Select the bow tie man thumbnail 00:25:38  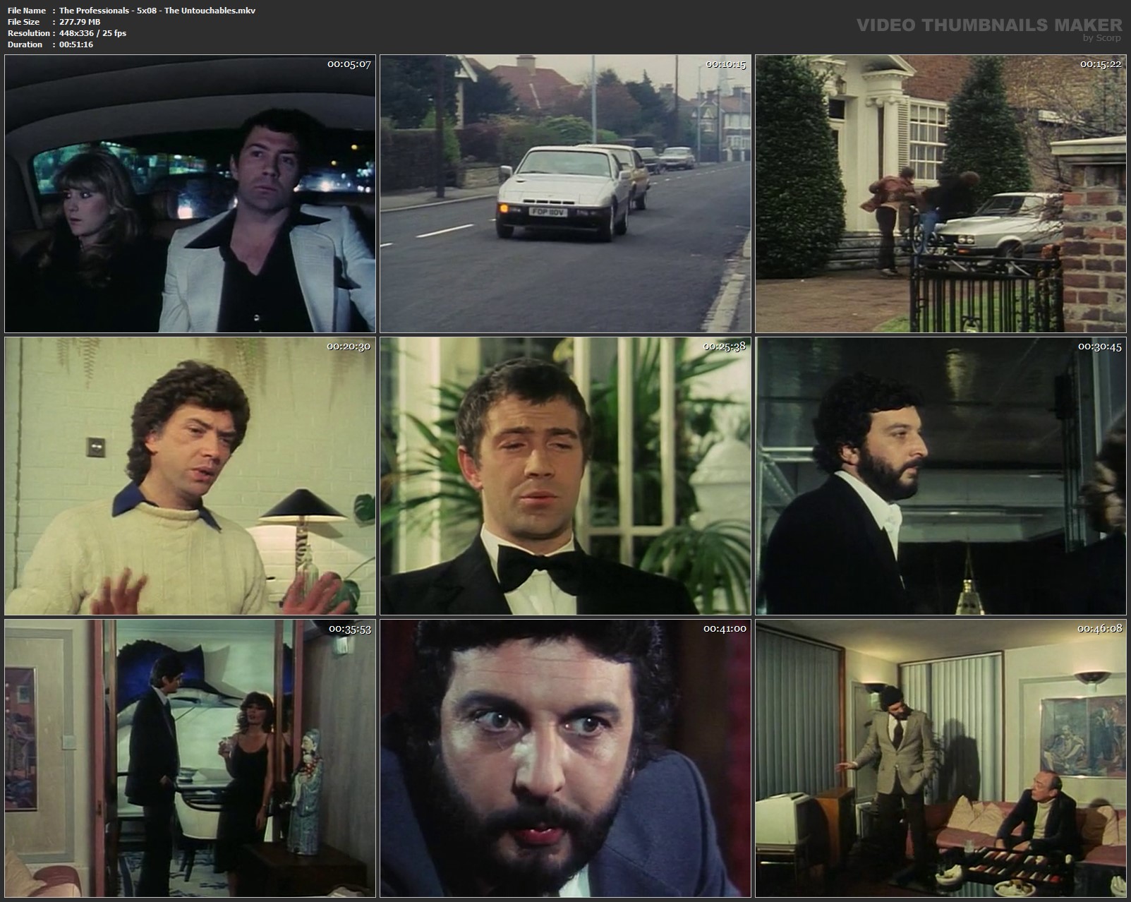coord(565,476)
